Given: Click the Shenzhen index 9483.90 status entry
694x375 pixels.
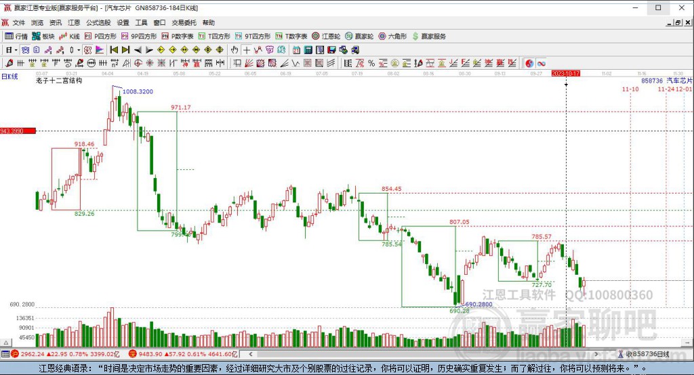Looking at the screenshot, I should point(183,354).
